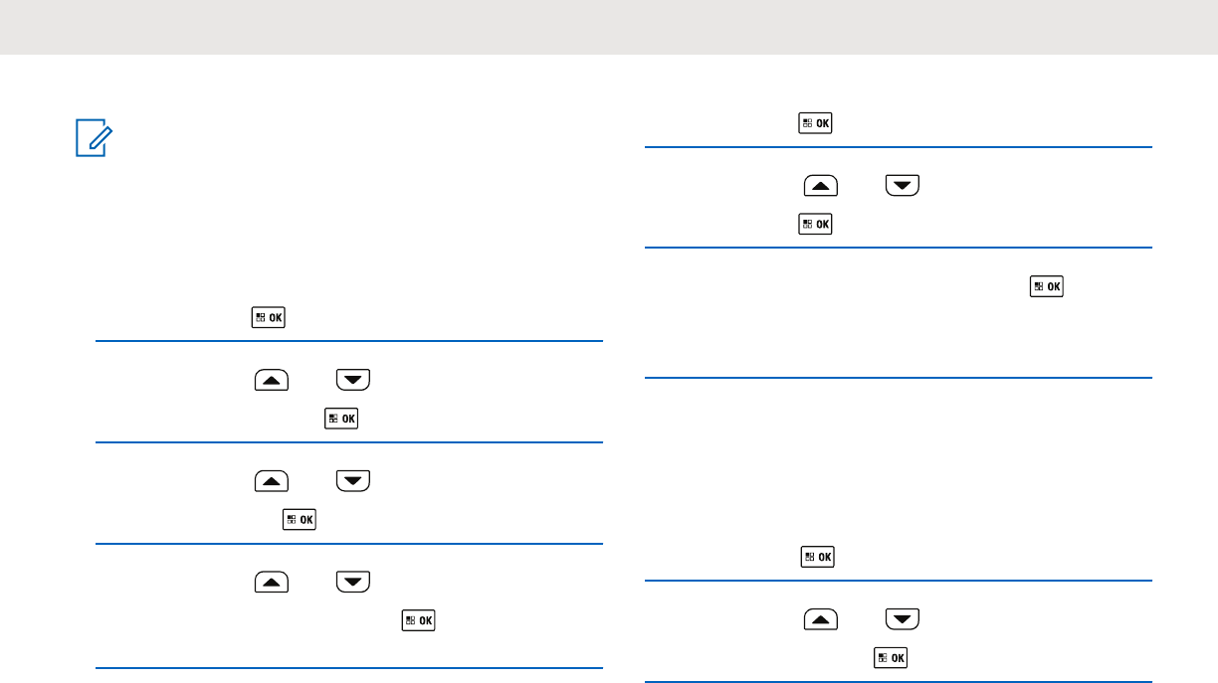Click OK button below second left arrow pair
This screenshot has width=1218, height=683.
(300, 519)
